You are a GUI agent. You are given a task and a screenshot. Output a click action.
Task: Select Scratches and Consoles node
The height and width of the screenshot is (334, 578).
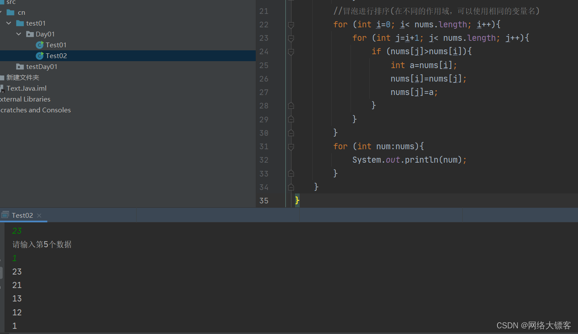coord(35,110)
